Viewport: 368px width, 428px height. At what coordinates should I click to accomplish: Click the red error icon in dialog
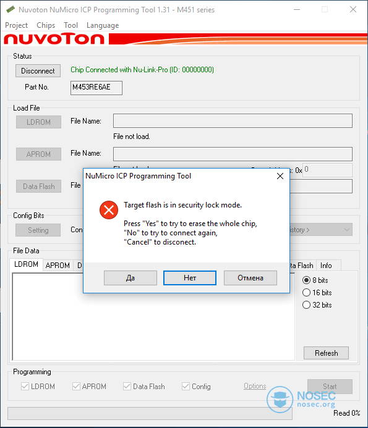109,210
